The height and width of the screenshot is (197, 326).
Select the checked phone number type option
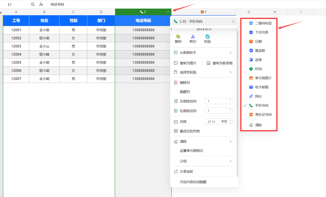261,105
